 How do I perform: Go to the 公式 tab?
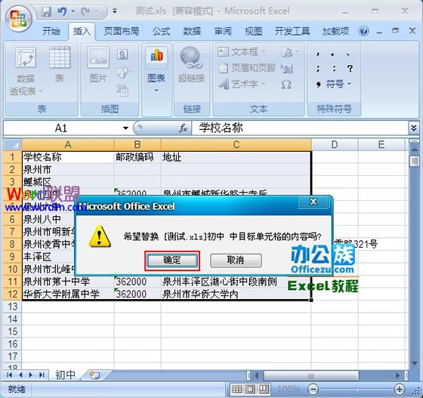point(162,32)
